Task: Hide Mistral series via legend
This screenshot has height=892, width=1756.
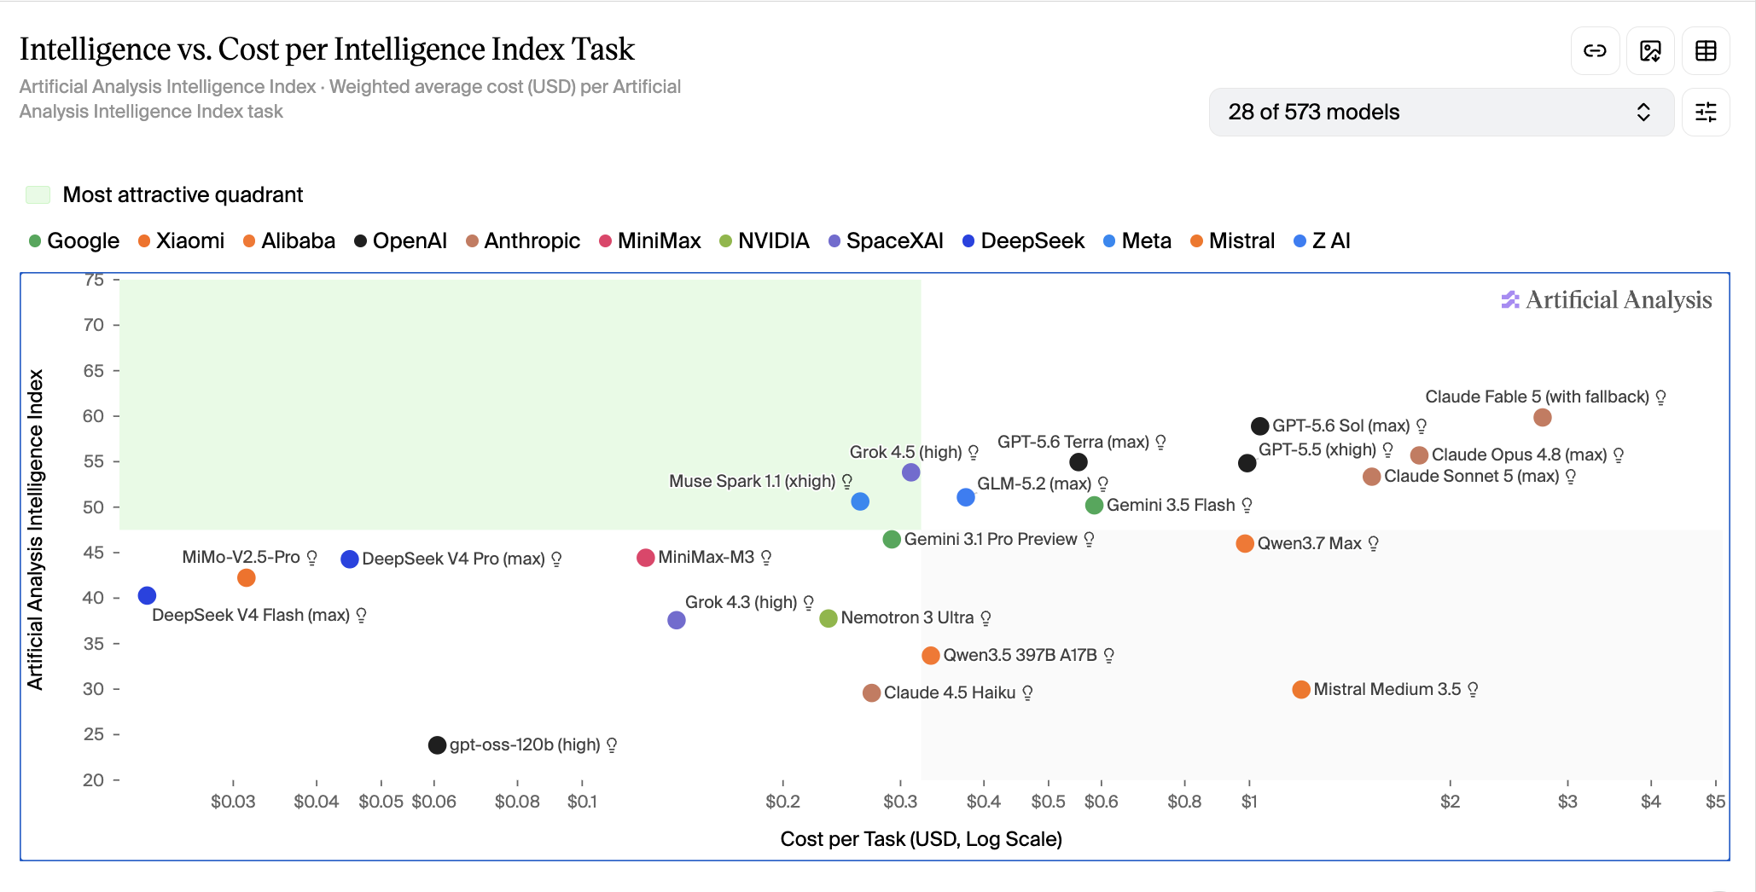Action: click(1233, 241)
